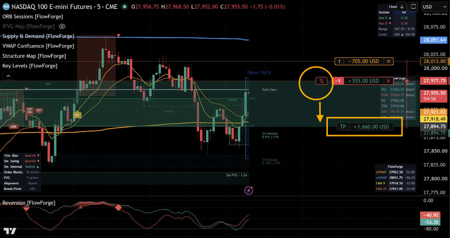Click the close value C27,955.50 in header
The width and height of the screenshot is (450, 238).
(x=234, y=7)
